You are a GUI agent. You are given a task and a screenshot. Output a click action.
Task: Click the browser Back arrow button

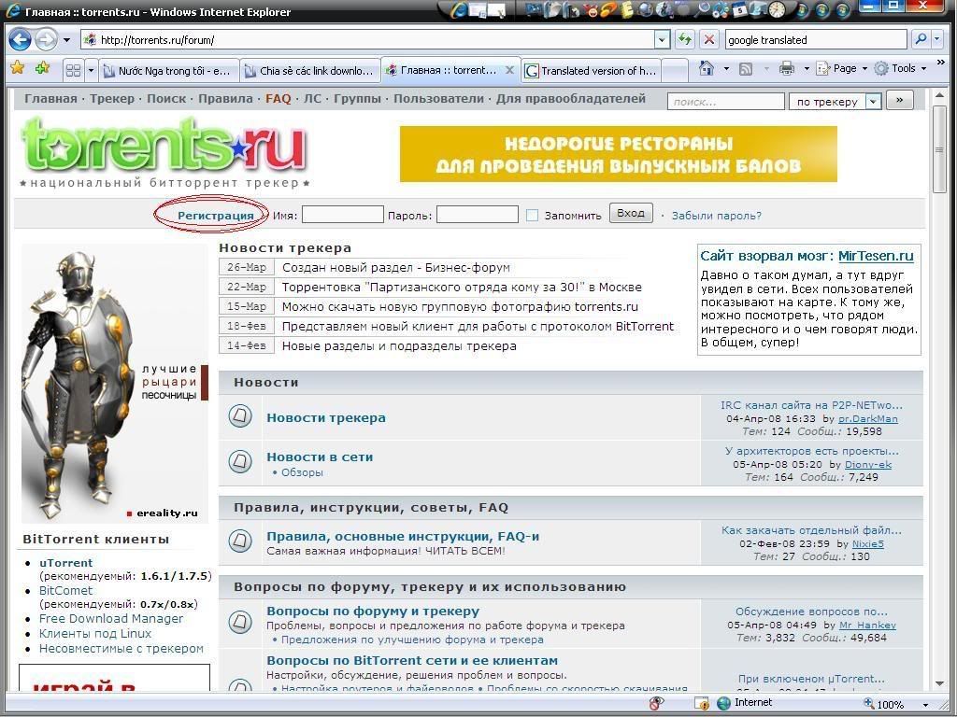(20, 40)
